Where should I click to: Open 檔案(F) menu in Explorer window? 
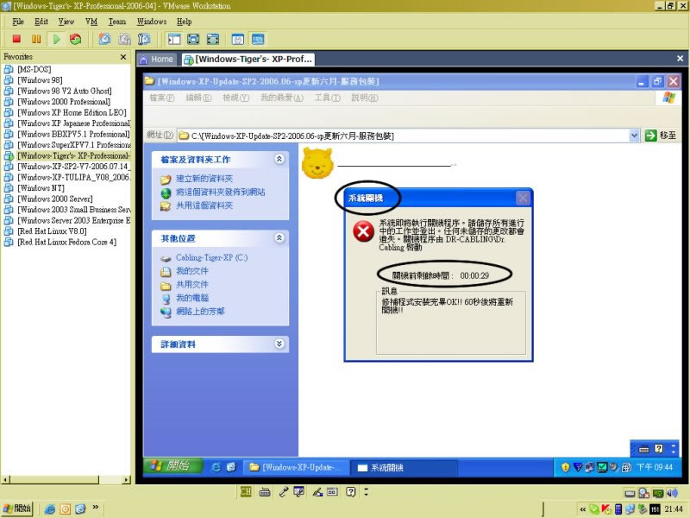click(x=162, y=98)
